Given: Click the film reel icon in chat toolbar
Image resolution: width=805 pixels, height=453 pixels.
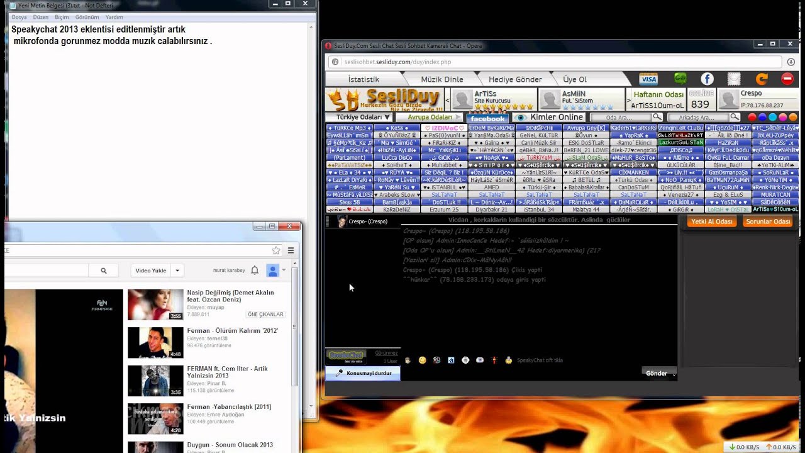Looking at the screenshot, I should tap(436, 360).
